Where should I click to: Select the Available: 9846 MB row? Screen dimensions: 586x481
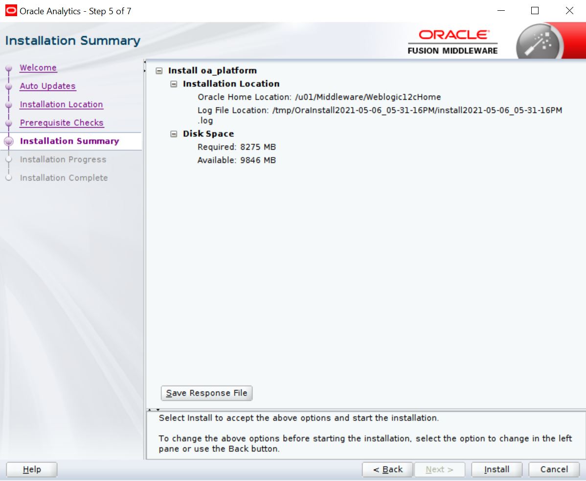[237, 160]
